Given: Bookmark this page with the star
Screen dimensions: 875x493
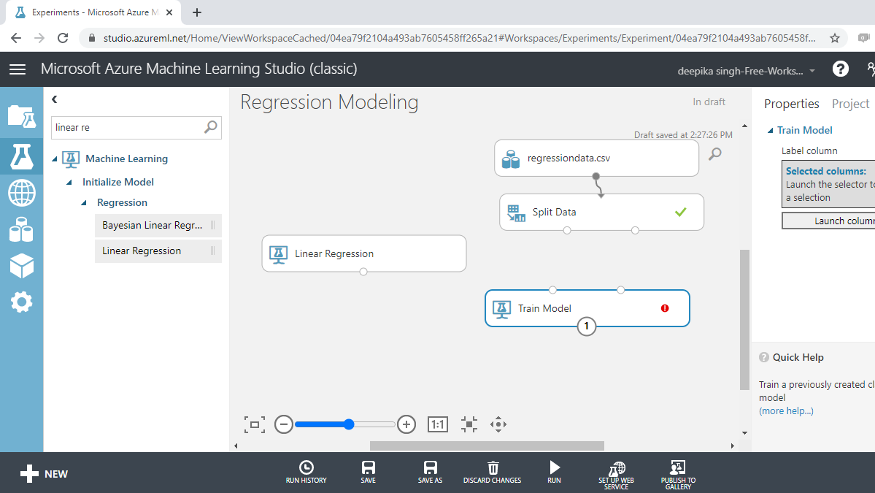Looking at the screenshot, I should tap(835, 38).
